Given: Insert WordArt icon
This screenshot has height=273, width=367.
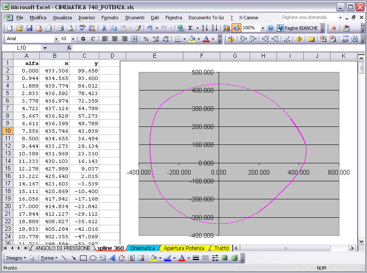Looking at the screenshot, I should pyautogui.click(x=112, y=258).
